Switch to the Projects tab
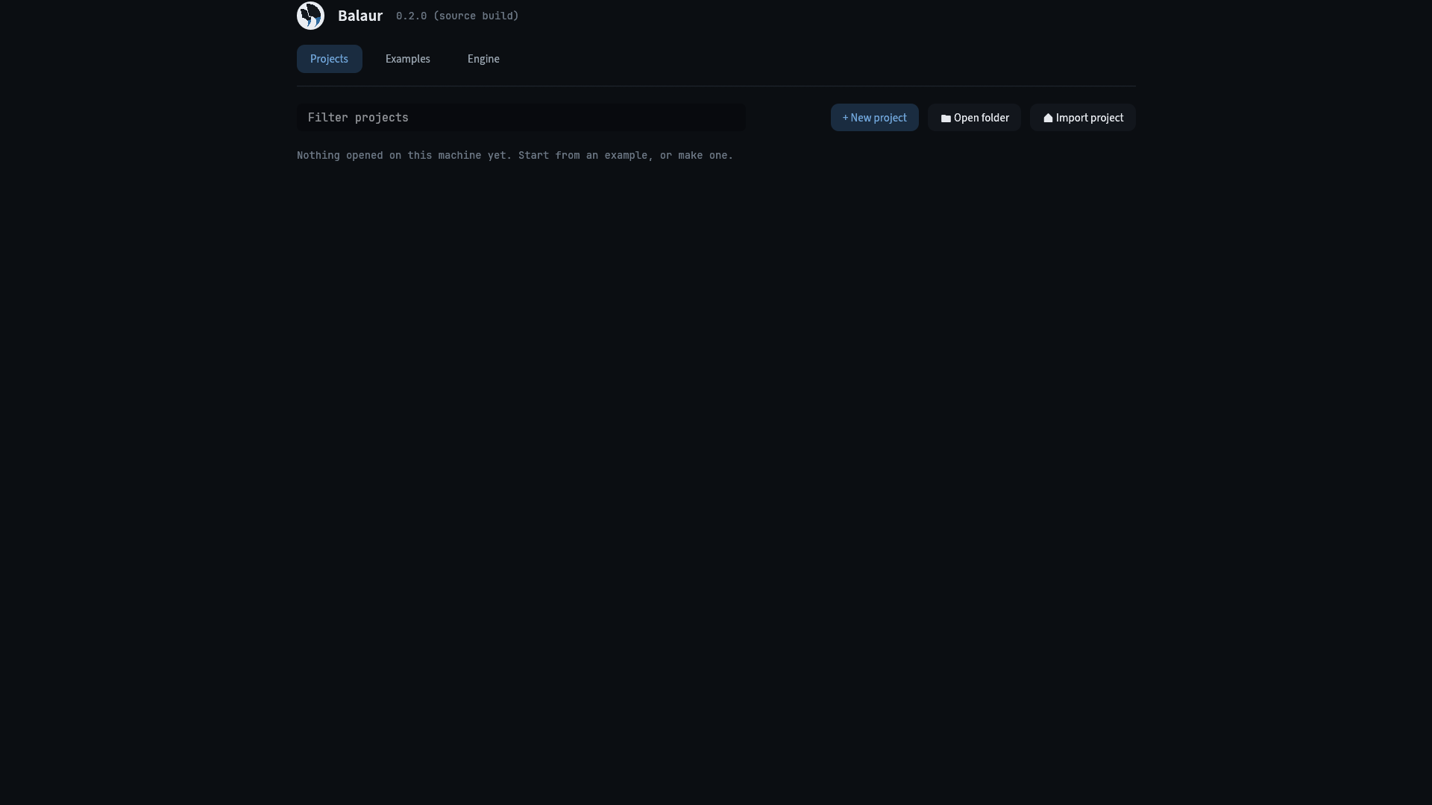This screenshot has height=805, width=1432. coord(329,59)
